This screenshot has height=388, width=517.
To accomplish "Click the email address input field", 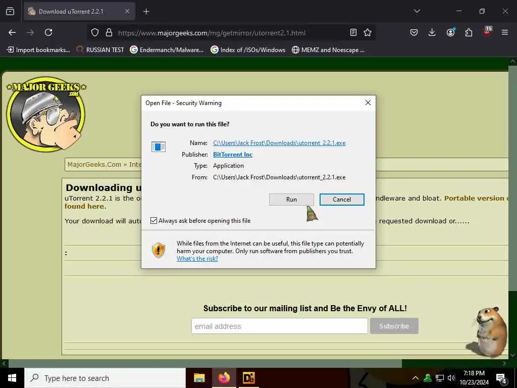I will [x=280, y=326].
